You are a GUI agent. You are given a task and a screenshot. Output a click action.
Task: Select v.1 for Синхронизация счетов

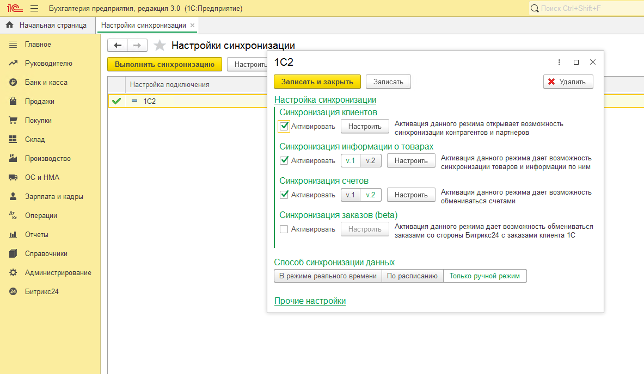pos(350,195)
